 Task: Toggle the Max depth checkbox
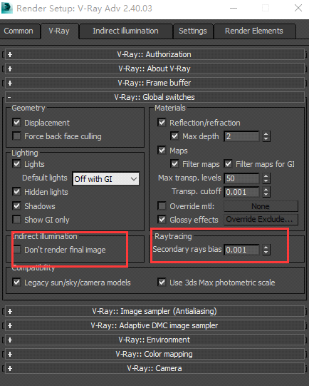[174, 136]
